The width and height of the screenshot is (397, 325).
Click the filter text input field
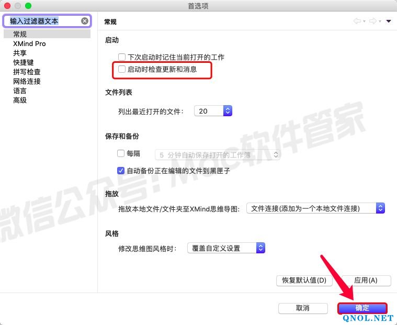point(42,21)
